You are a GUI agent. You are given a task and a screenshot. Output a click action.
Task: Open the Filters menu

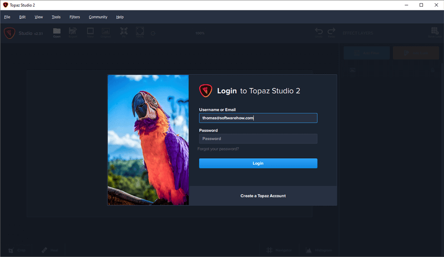(x=75, y=17)
